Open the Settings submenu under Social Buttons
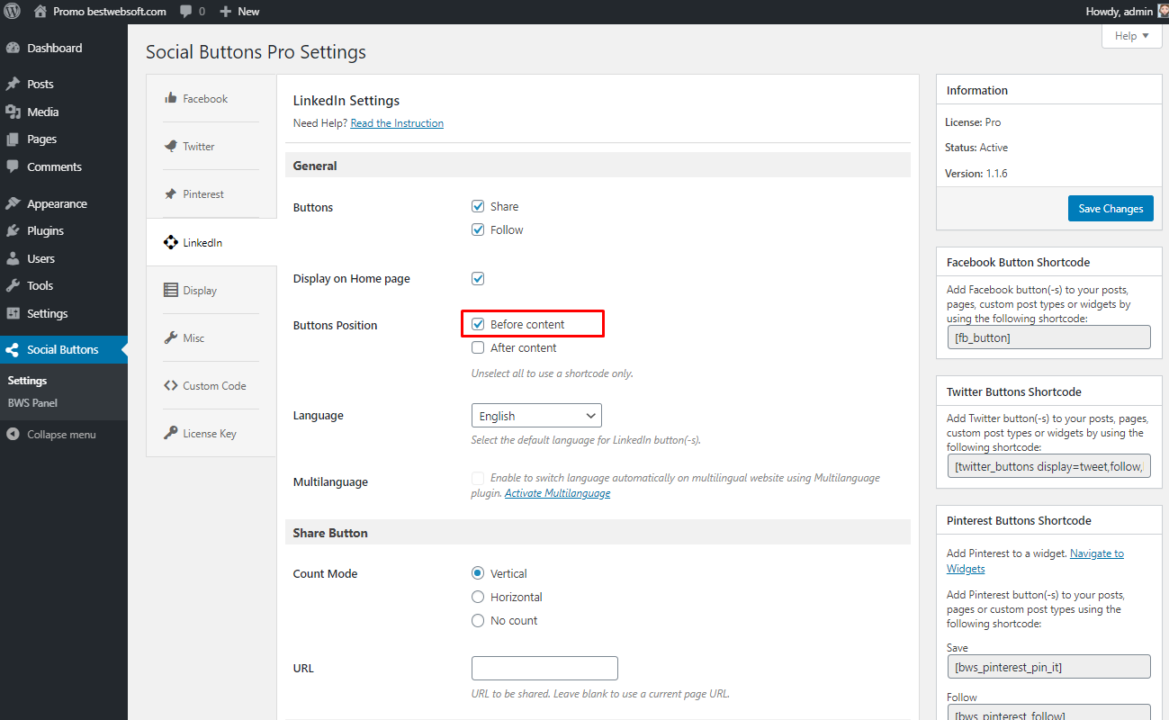Screen dimensions: 1169x720 [27, 381]
